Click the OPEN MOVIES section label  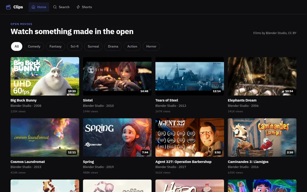point(21,24)
